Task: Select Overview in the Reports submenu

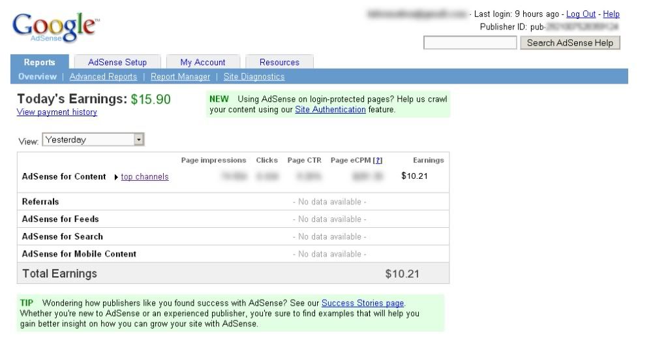Action: coord(37,77)
